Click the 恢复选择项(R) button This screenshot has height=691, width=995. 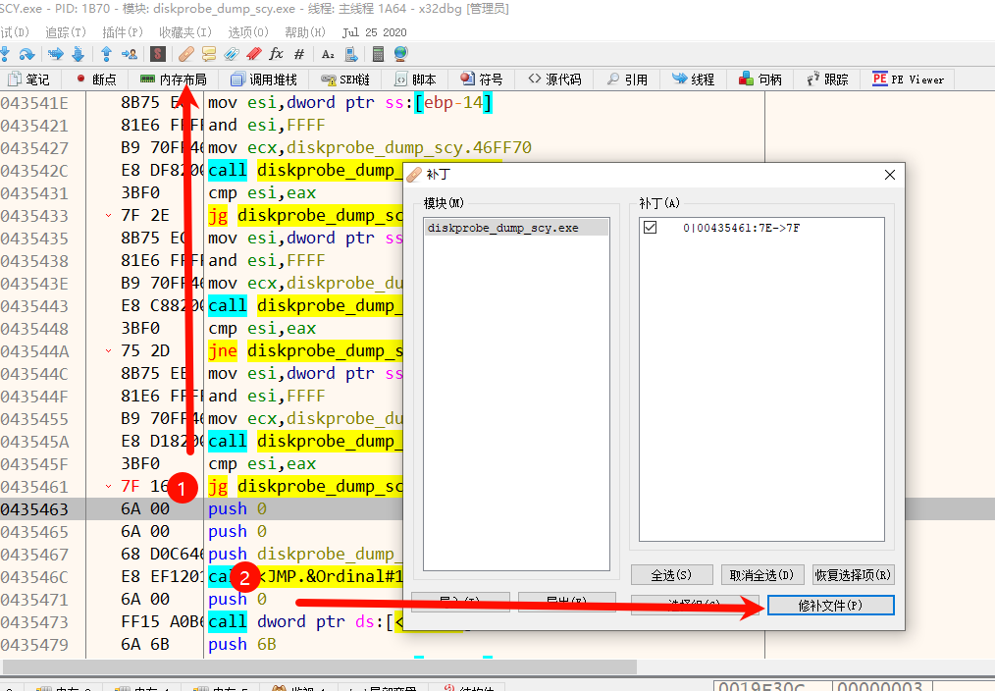tap(854, 575)
